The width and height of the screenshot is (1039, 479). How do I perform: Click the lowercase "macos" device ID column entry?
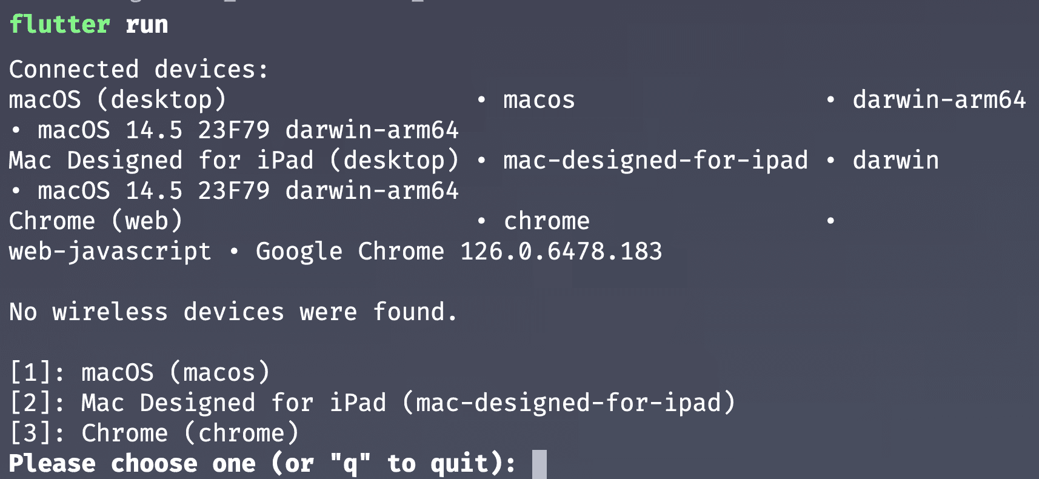coord(539,100)
